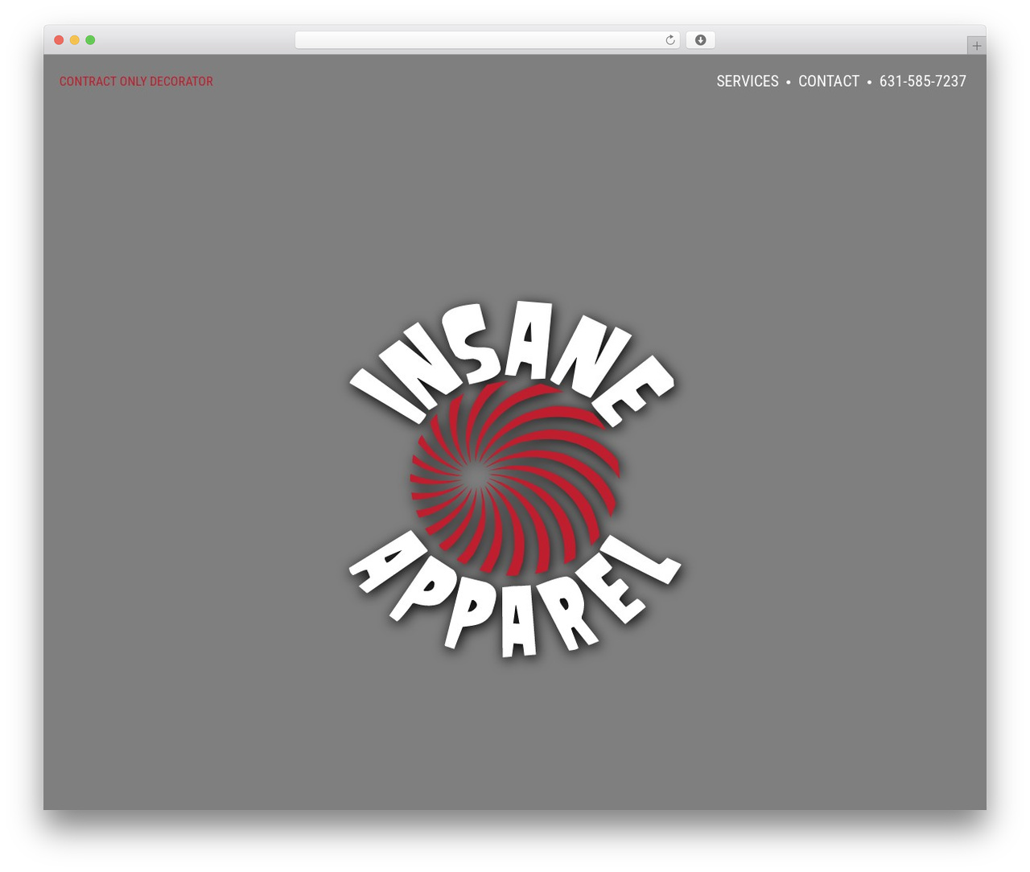Viewport: 1030px width, 872px height.
Task: Reload the page using the refresh icon
Action: (x=669, y=40)
